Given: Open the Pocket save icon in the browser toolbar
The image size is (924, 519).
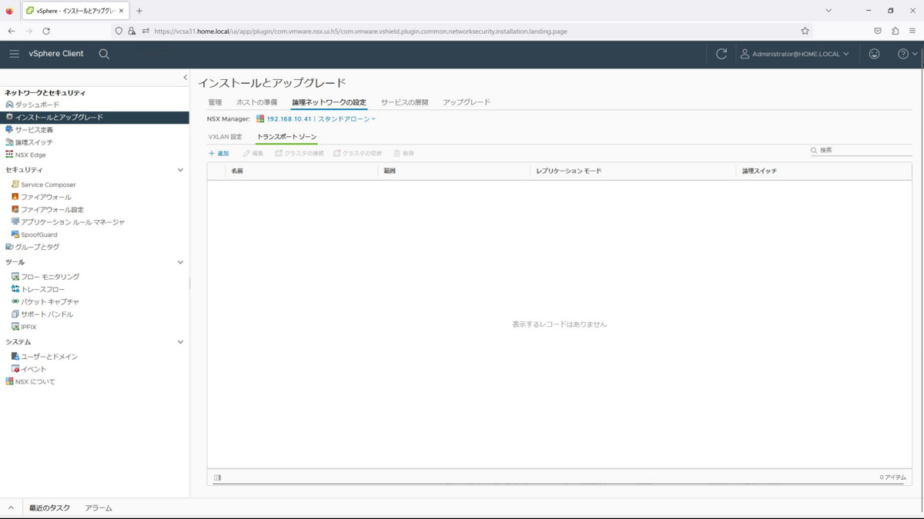Looking at the screenshot, I should pos(878,31).
